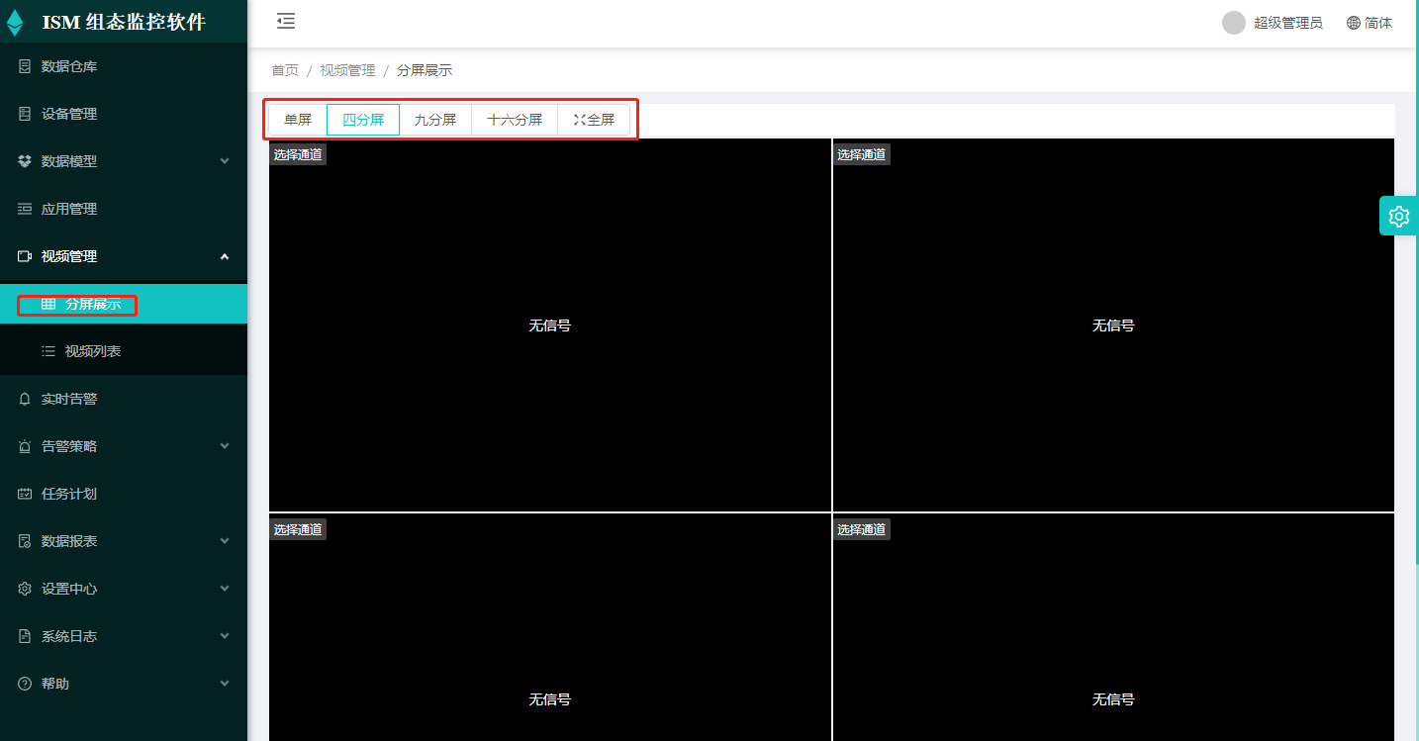This screenshot has height=741, width=1419.
Task: Switch to 单屏 single screen layout
Action: (297, 120)
